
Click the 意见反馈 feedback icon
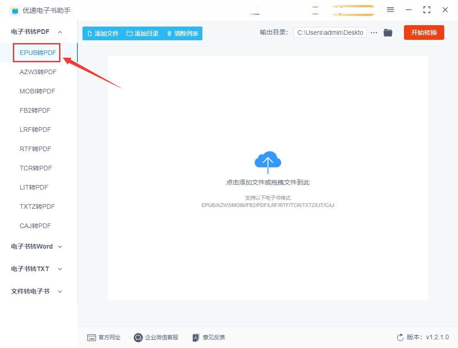[196, 337]
